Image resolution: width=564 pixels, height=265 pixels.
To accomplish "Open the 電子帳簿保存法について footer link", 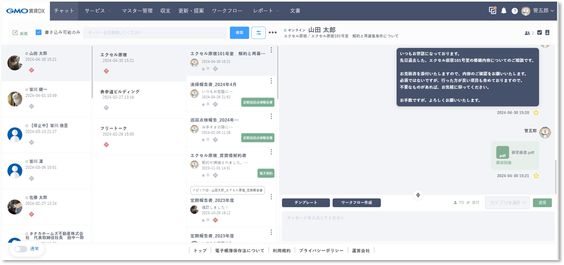I will tap(240, 250).
